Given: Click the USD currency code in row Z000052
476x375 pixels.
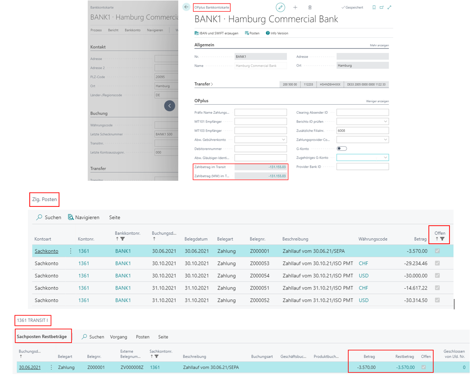Looking at the screenshot, I should click(364, 300).
